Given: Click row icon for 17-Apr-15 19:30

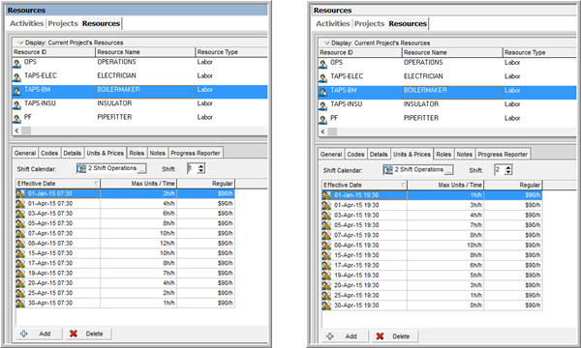Looking at the screenshot, I should [x=326, y=265].
